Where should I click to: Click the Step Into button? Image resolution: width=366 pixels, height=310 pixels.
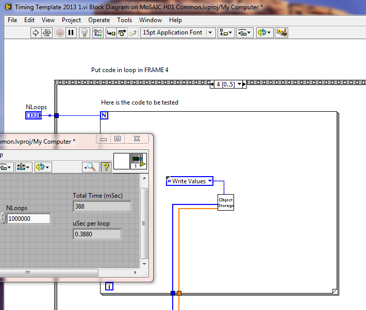tap(111, 32)
